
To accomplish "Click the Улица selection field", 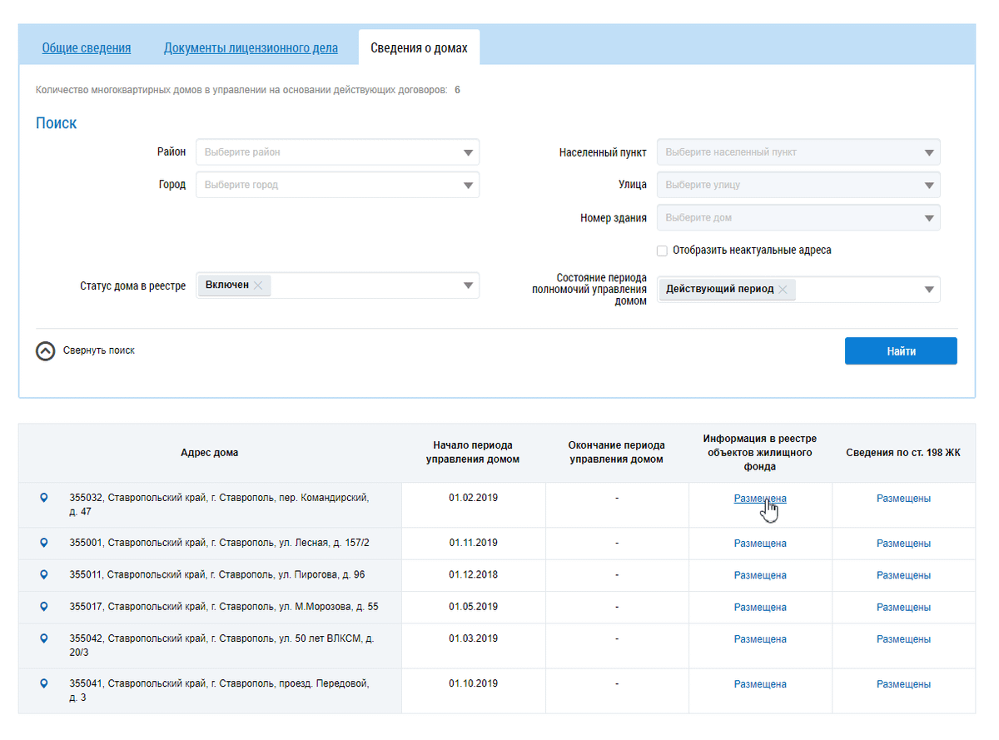I will click(798, 185).
